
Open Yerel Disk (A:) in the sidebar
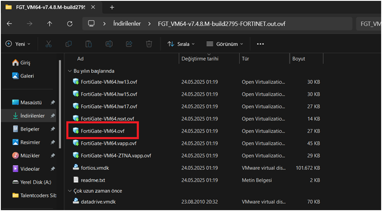click(x=32, y=182)
